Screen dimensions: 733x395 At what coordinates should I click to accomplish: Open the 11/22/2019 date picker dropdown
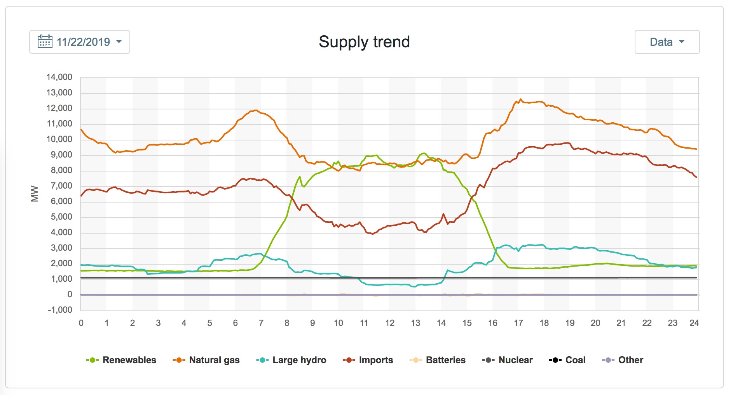pyautogui.click(x=80, y=42)
